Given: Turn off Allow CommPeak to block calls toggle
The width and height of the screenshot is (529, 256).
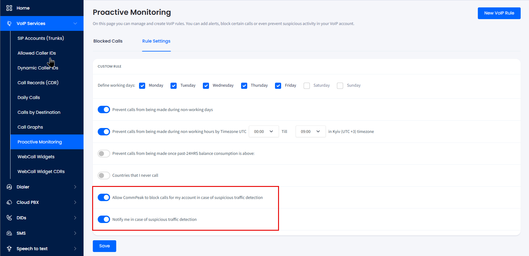Looking at the screenshot, I should [104, 197].
